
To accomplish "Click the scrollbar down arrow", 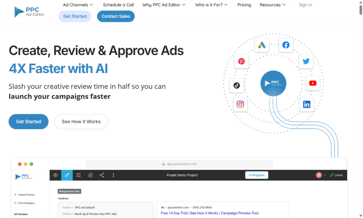I will (x=361, y=216).
